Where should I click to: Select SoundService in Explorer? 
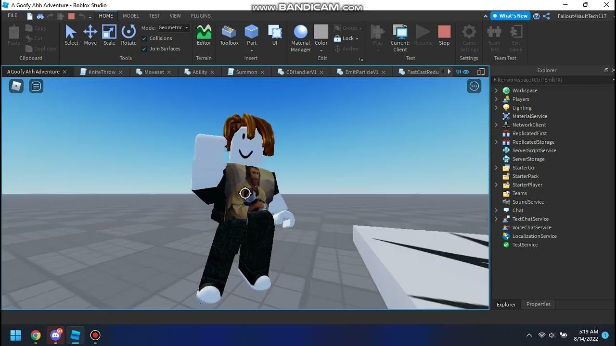(x=528, y=202)
